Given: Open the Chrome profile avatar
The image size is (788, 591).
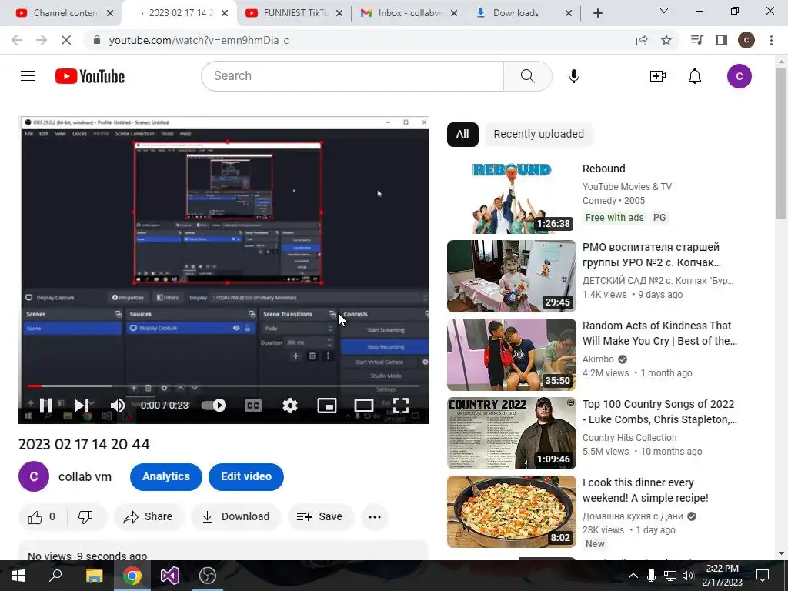Looking at the screenshot, I should [746, 40].
